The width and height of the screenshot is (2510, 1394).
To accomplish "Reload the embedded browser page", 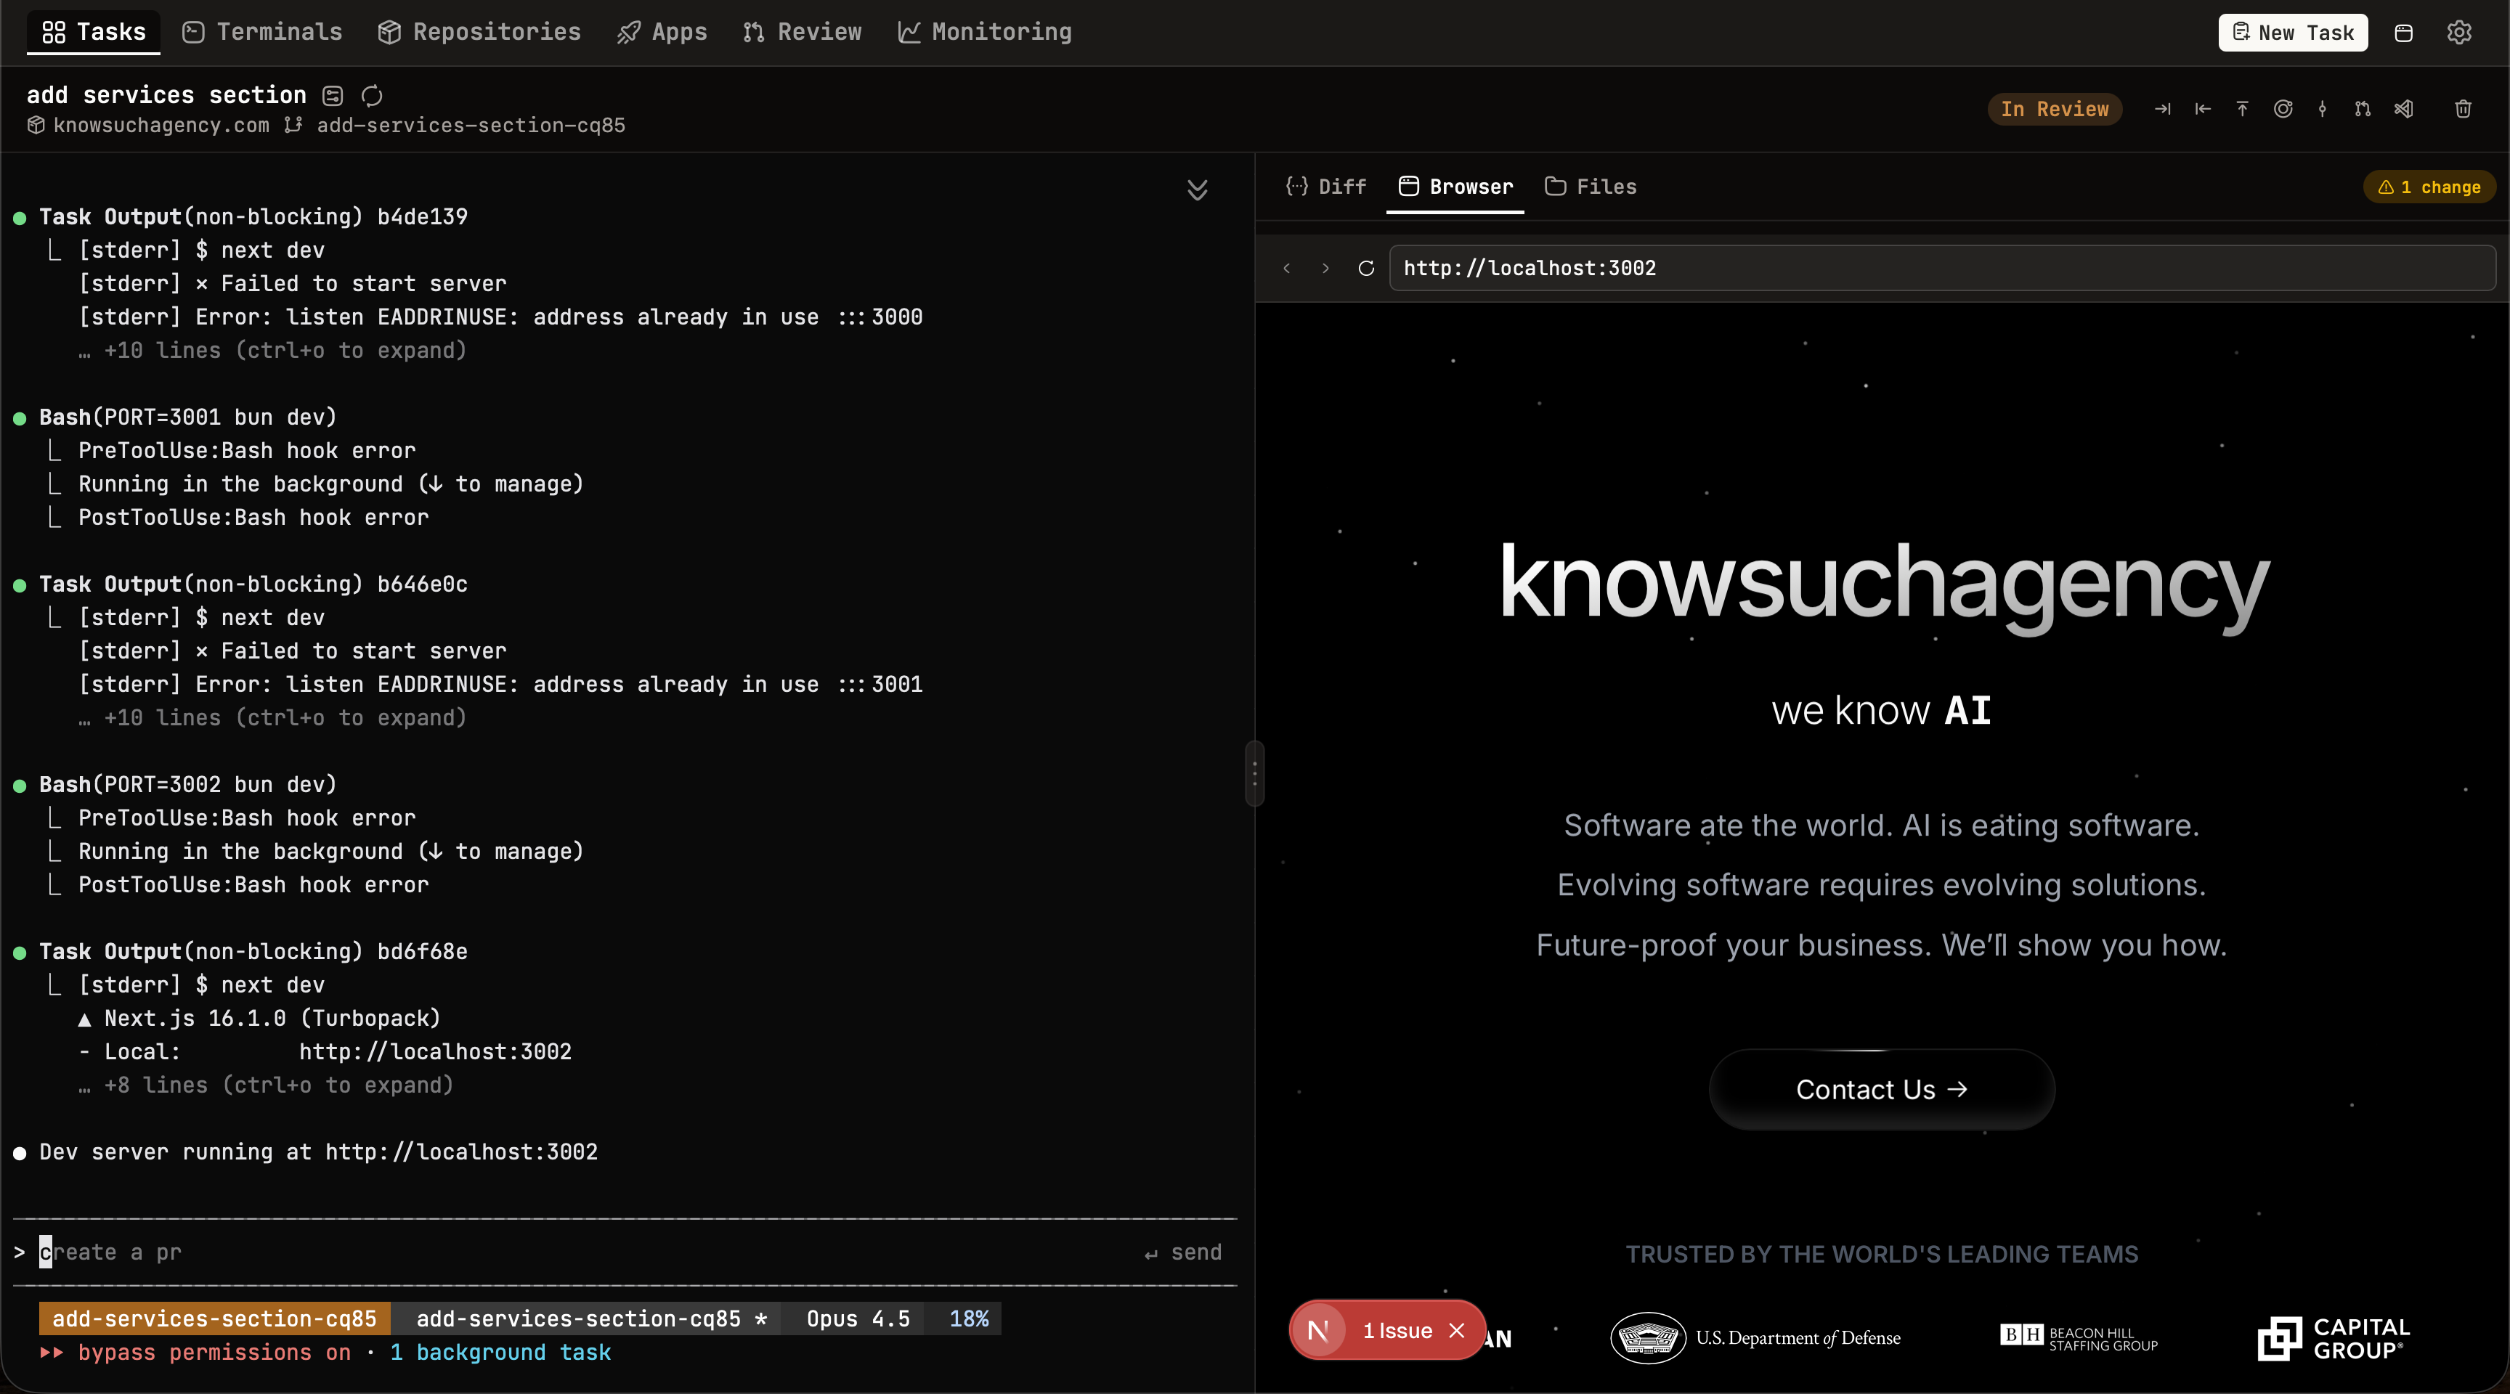I will coord(1366,268).
